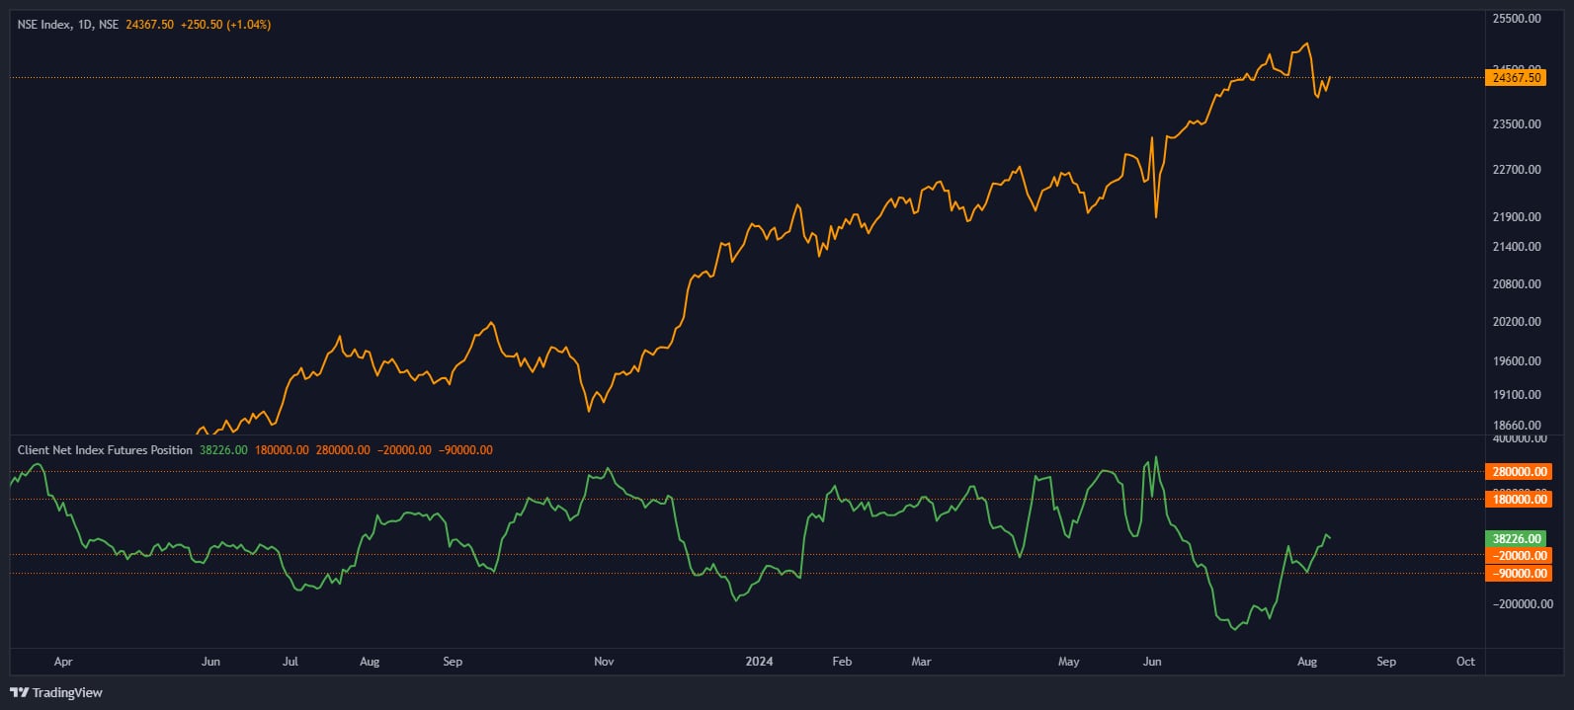This screenshot has width=1574, height=710.
Task: Click the NSE Index chart title
Action: pos(67,25)
